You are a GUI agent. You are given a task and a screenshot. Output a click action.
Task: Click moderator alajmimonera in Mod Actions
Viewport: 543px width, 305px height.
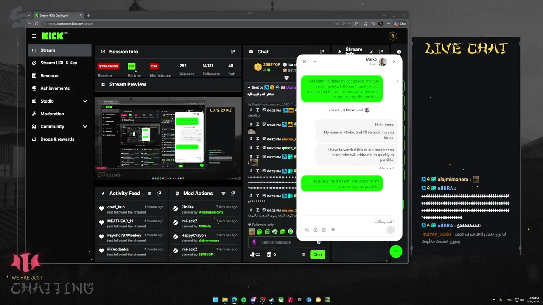(x=209, y=241)
